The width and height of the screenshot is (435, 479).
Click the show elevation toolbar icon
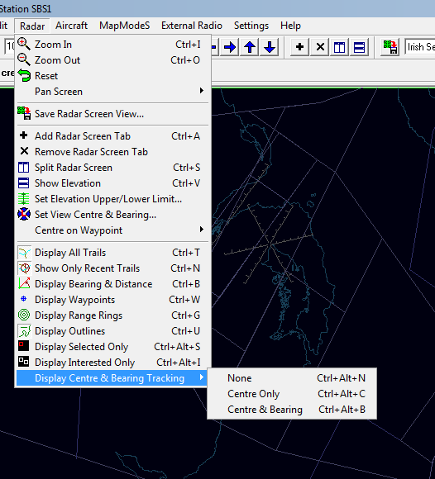[x=360, y=47]
